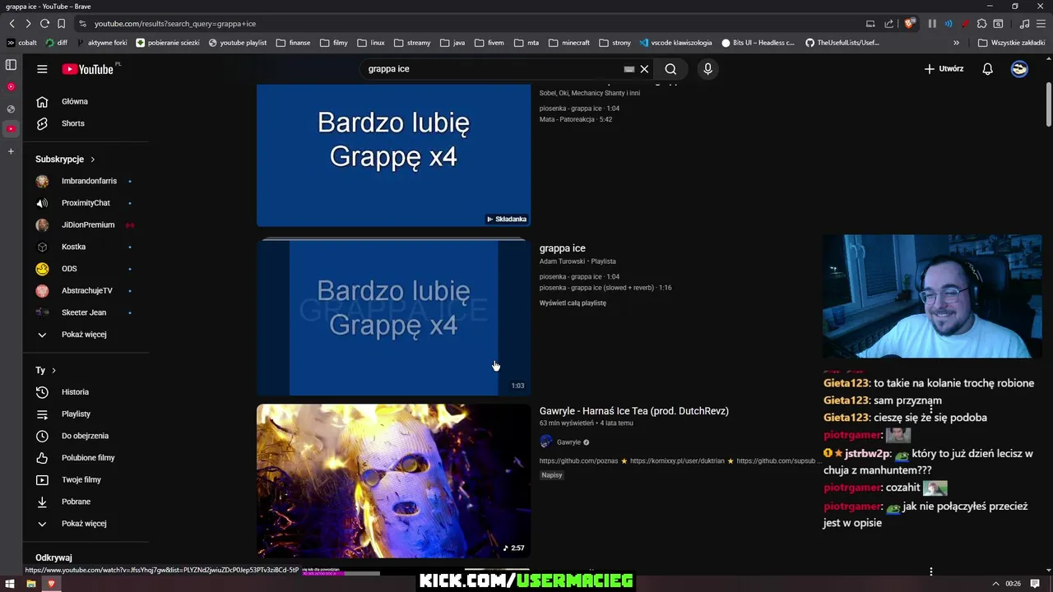The height and width of the screenshot is (592, 1053).
Task: Open the finanse bookmarks folder
Action: tap(293, 43)
